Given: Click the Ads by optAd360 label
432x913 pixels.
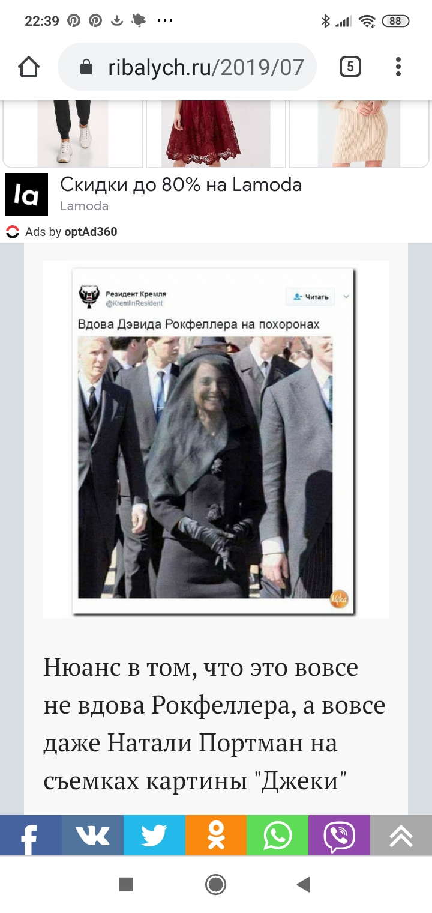Looking at the screenshot, I should coord(62,232).
